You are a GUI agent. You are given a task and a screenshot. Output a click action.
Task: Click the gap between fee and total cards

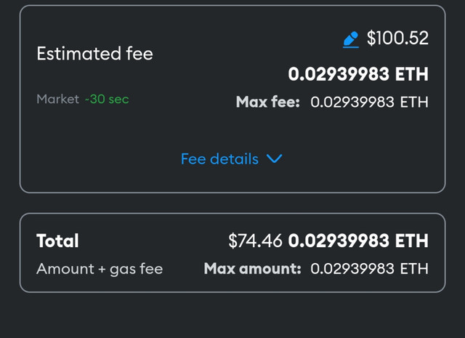pos(232,203)
